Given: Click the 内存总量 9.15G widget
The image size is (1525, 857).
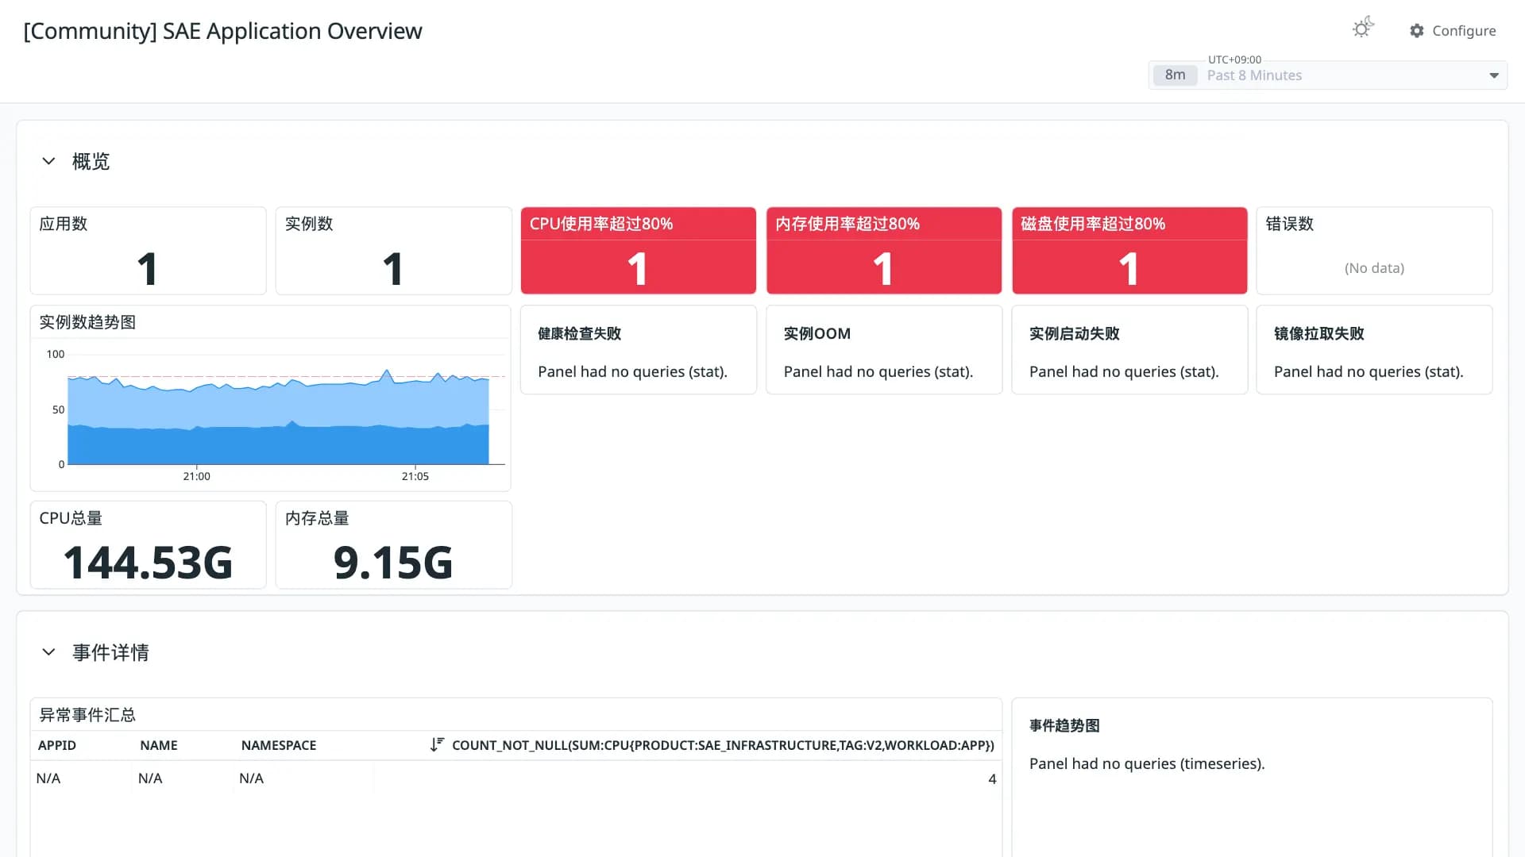Looking at the screenshot, I should pos(394,545).
